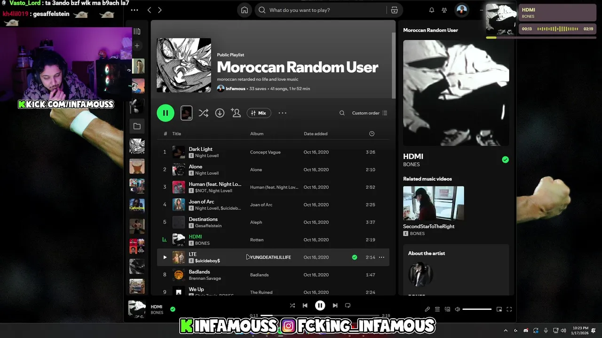Click the Mix button
Image resolution: width=602 pixels, height=338 pixels.
[259, 113]
